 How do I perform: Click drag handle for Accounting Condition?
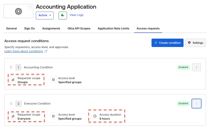(11, 67)
